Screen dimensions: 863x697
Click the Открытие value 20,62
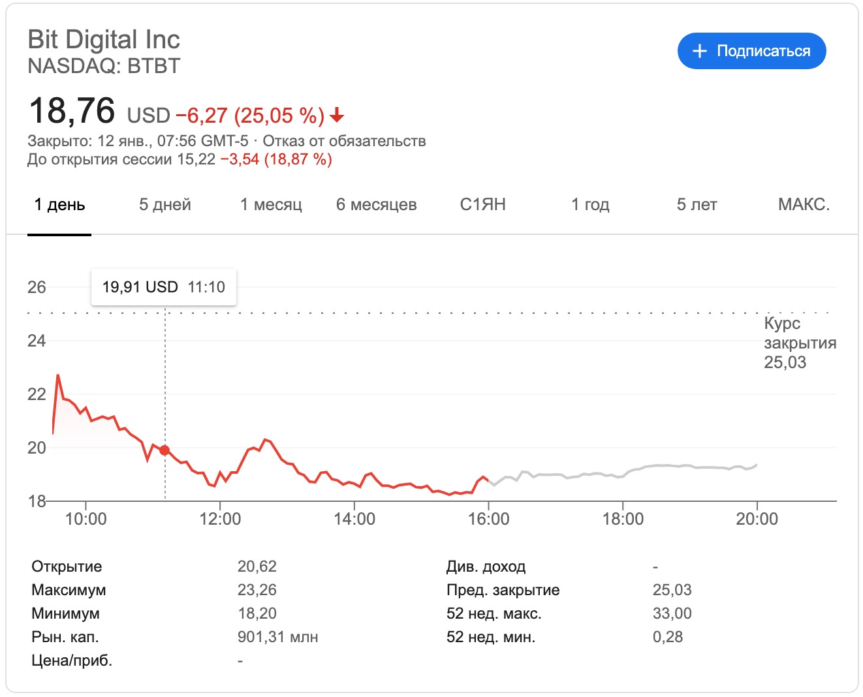coord(257,566)
